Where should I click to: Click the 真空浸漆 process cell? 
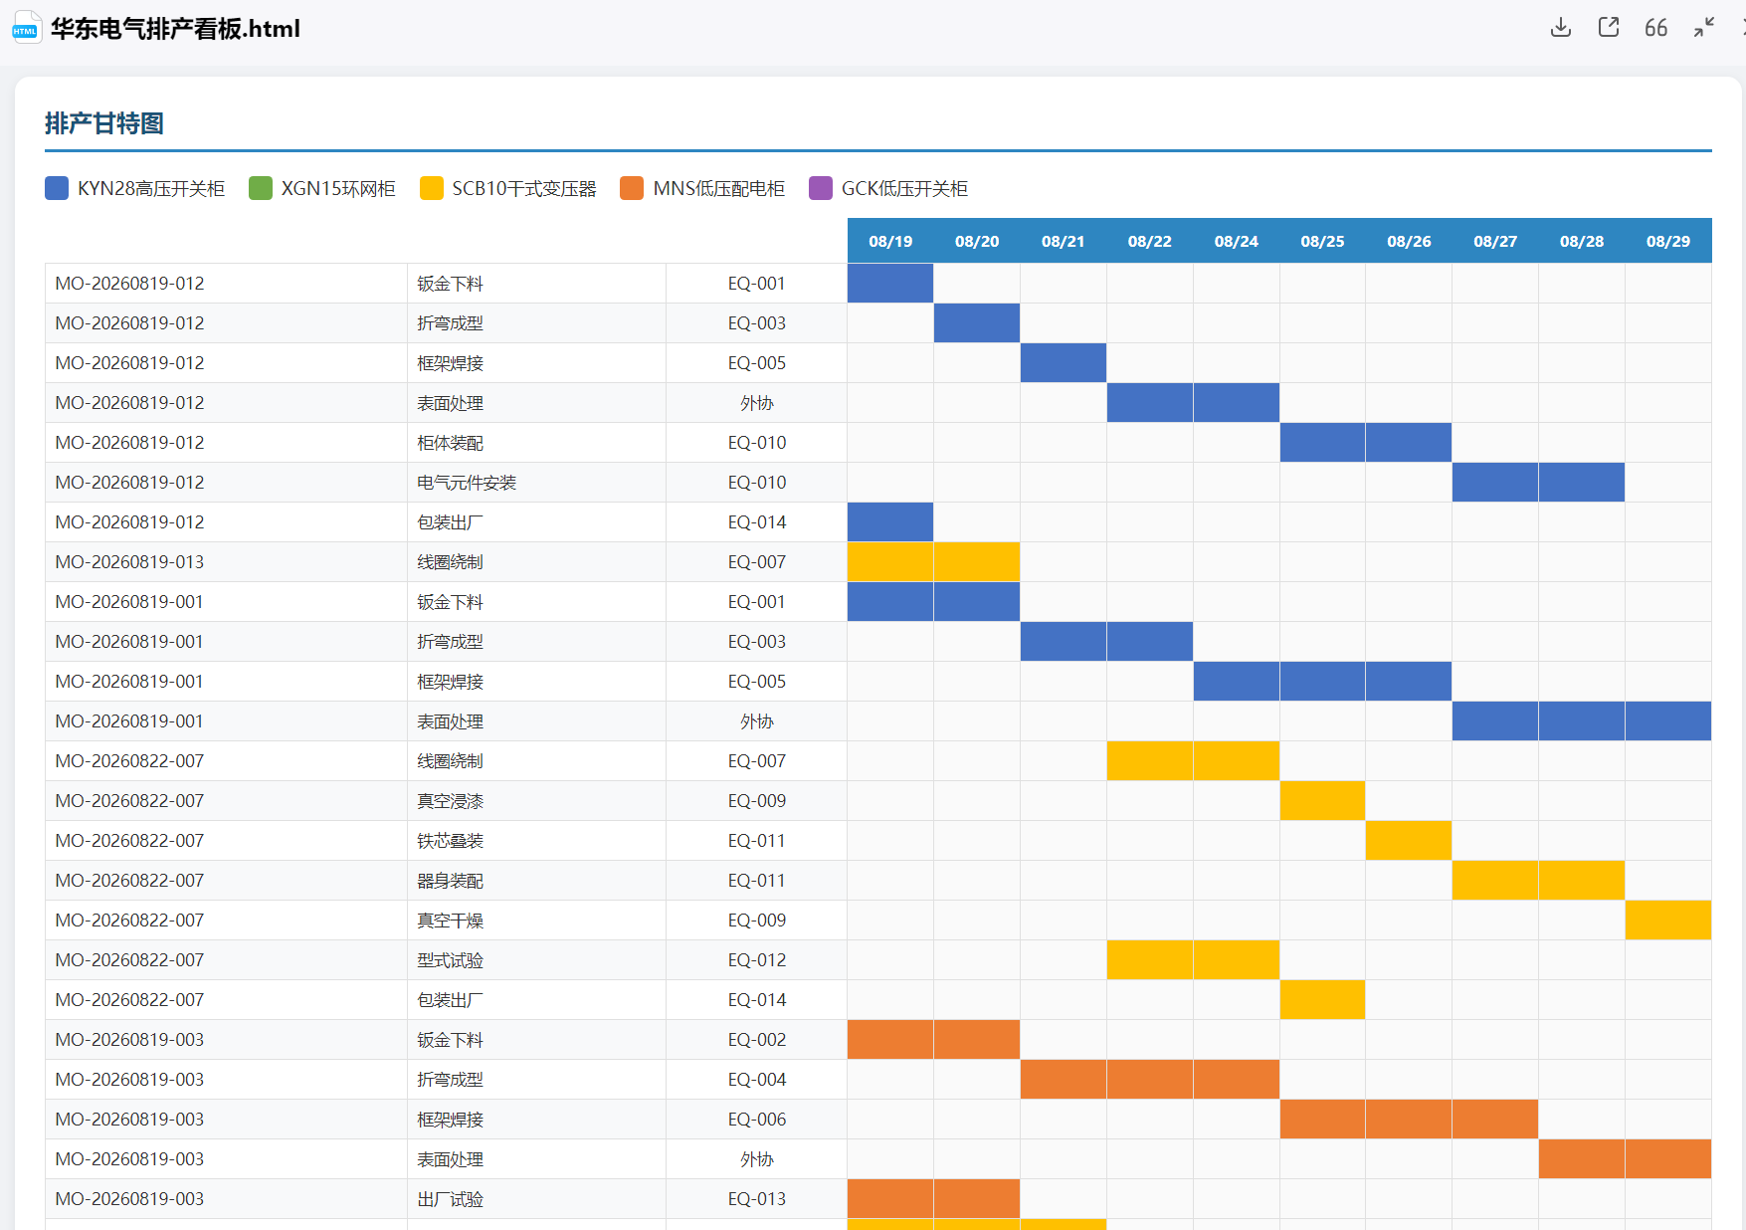tap(537, 801)
